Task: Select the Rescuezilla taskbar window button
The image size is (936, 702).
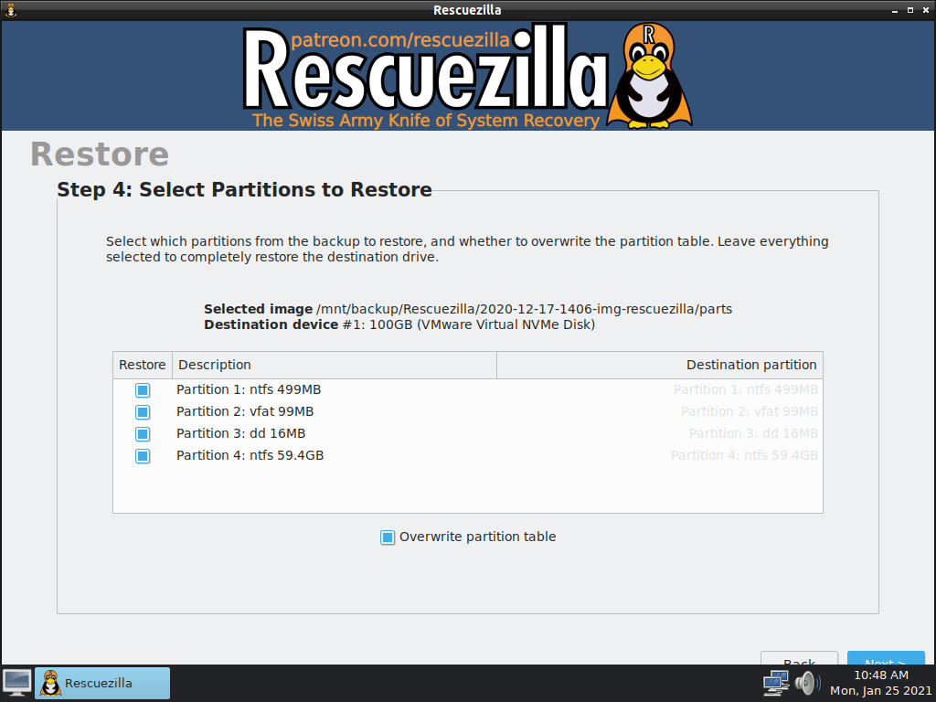Action: [x=102, y=683]
